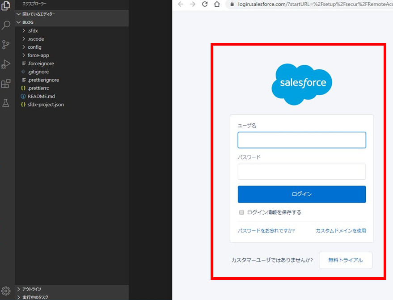Check the ログイン情報を保存する checkbox
The width and height of the screenshot is (393, 300).
241,212
